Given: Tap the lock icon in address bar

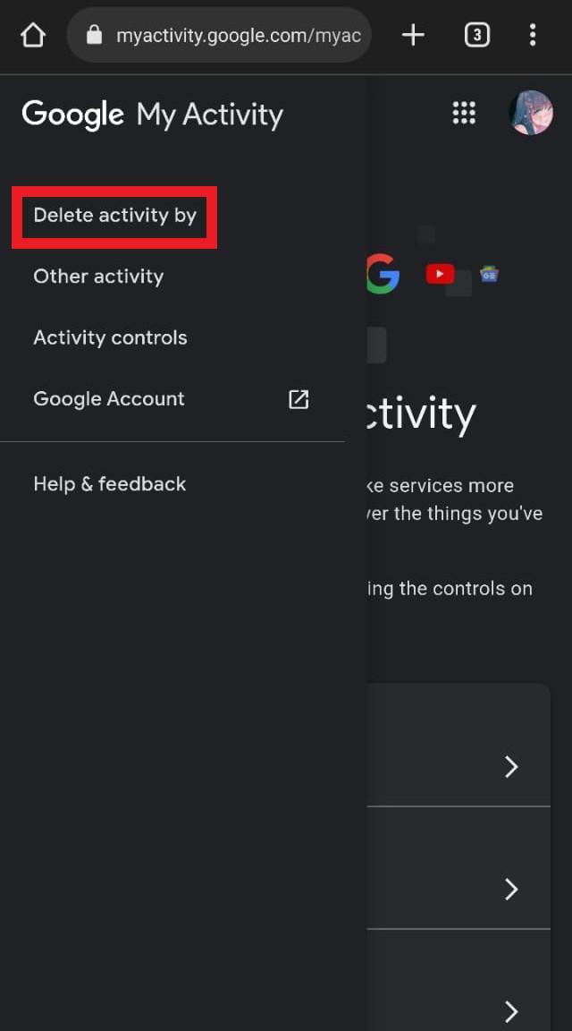Looking at the screenshot, I should click(x=95, y=35).
